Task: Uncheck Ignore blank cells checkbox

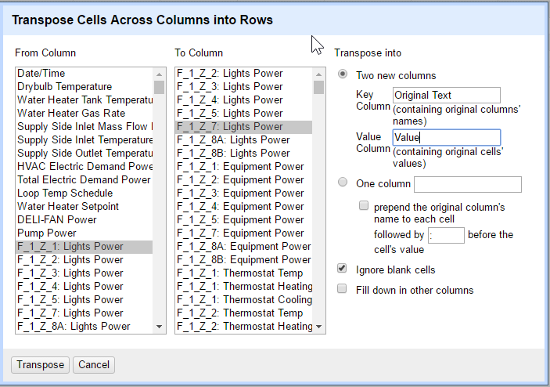Action: (342, 269)
